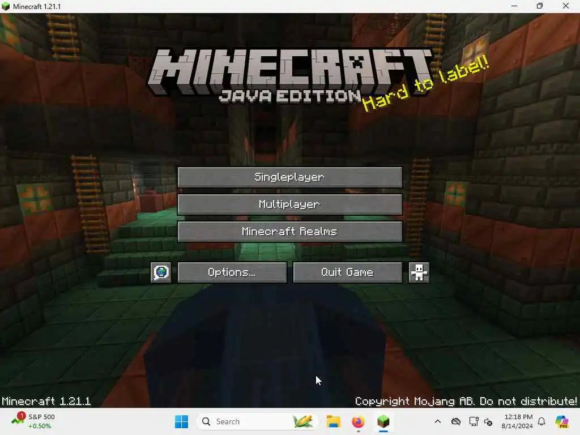This screenshot has height=435, width=580.
Task: Minimize the Minecraft window
Action: tap(514, 6)
